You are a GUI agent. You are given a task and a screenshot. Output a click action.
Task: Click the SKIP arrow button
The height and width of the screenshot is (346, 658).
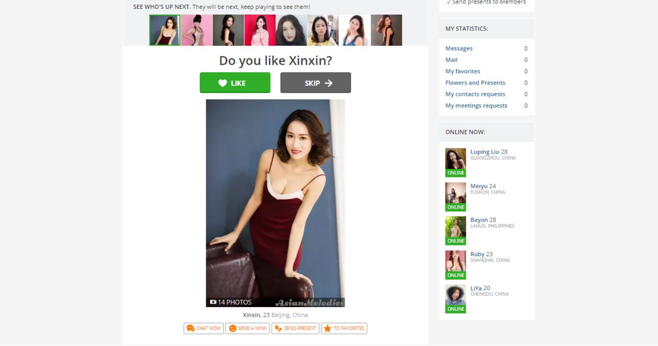315,83
